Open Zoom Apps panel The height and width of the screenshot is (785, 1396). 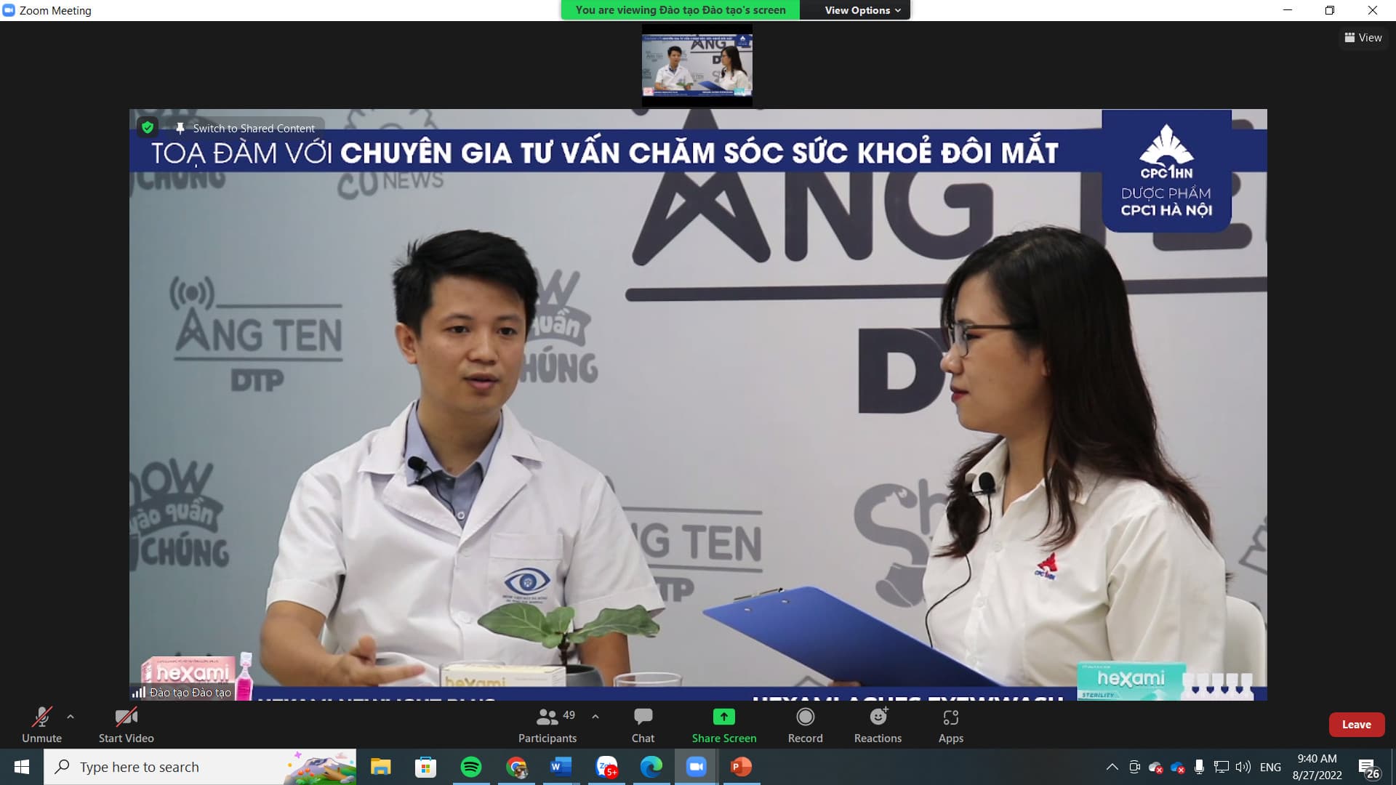click(x=950, y=725)
